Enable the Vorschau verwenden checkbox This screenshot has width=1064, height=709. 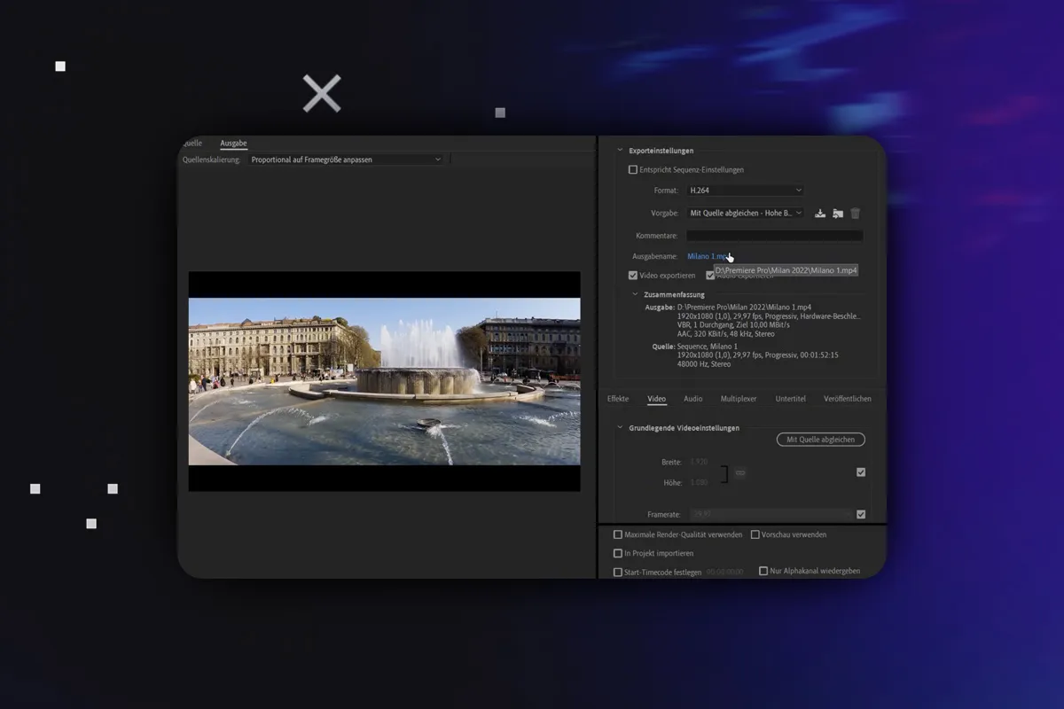755,534
